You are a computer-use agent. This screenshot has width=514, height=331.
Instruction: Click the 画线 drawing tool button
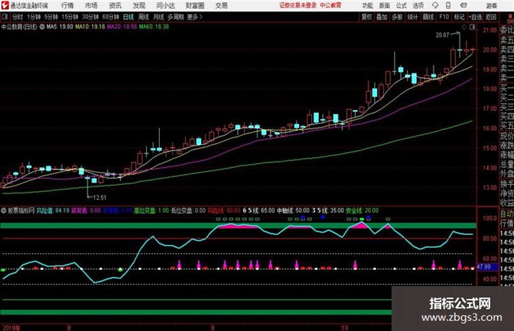pos(428,17)
